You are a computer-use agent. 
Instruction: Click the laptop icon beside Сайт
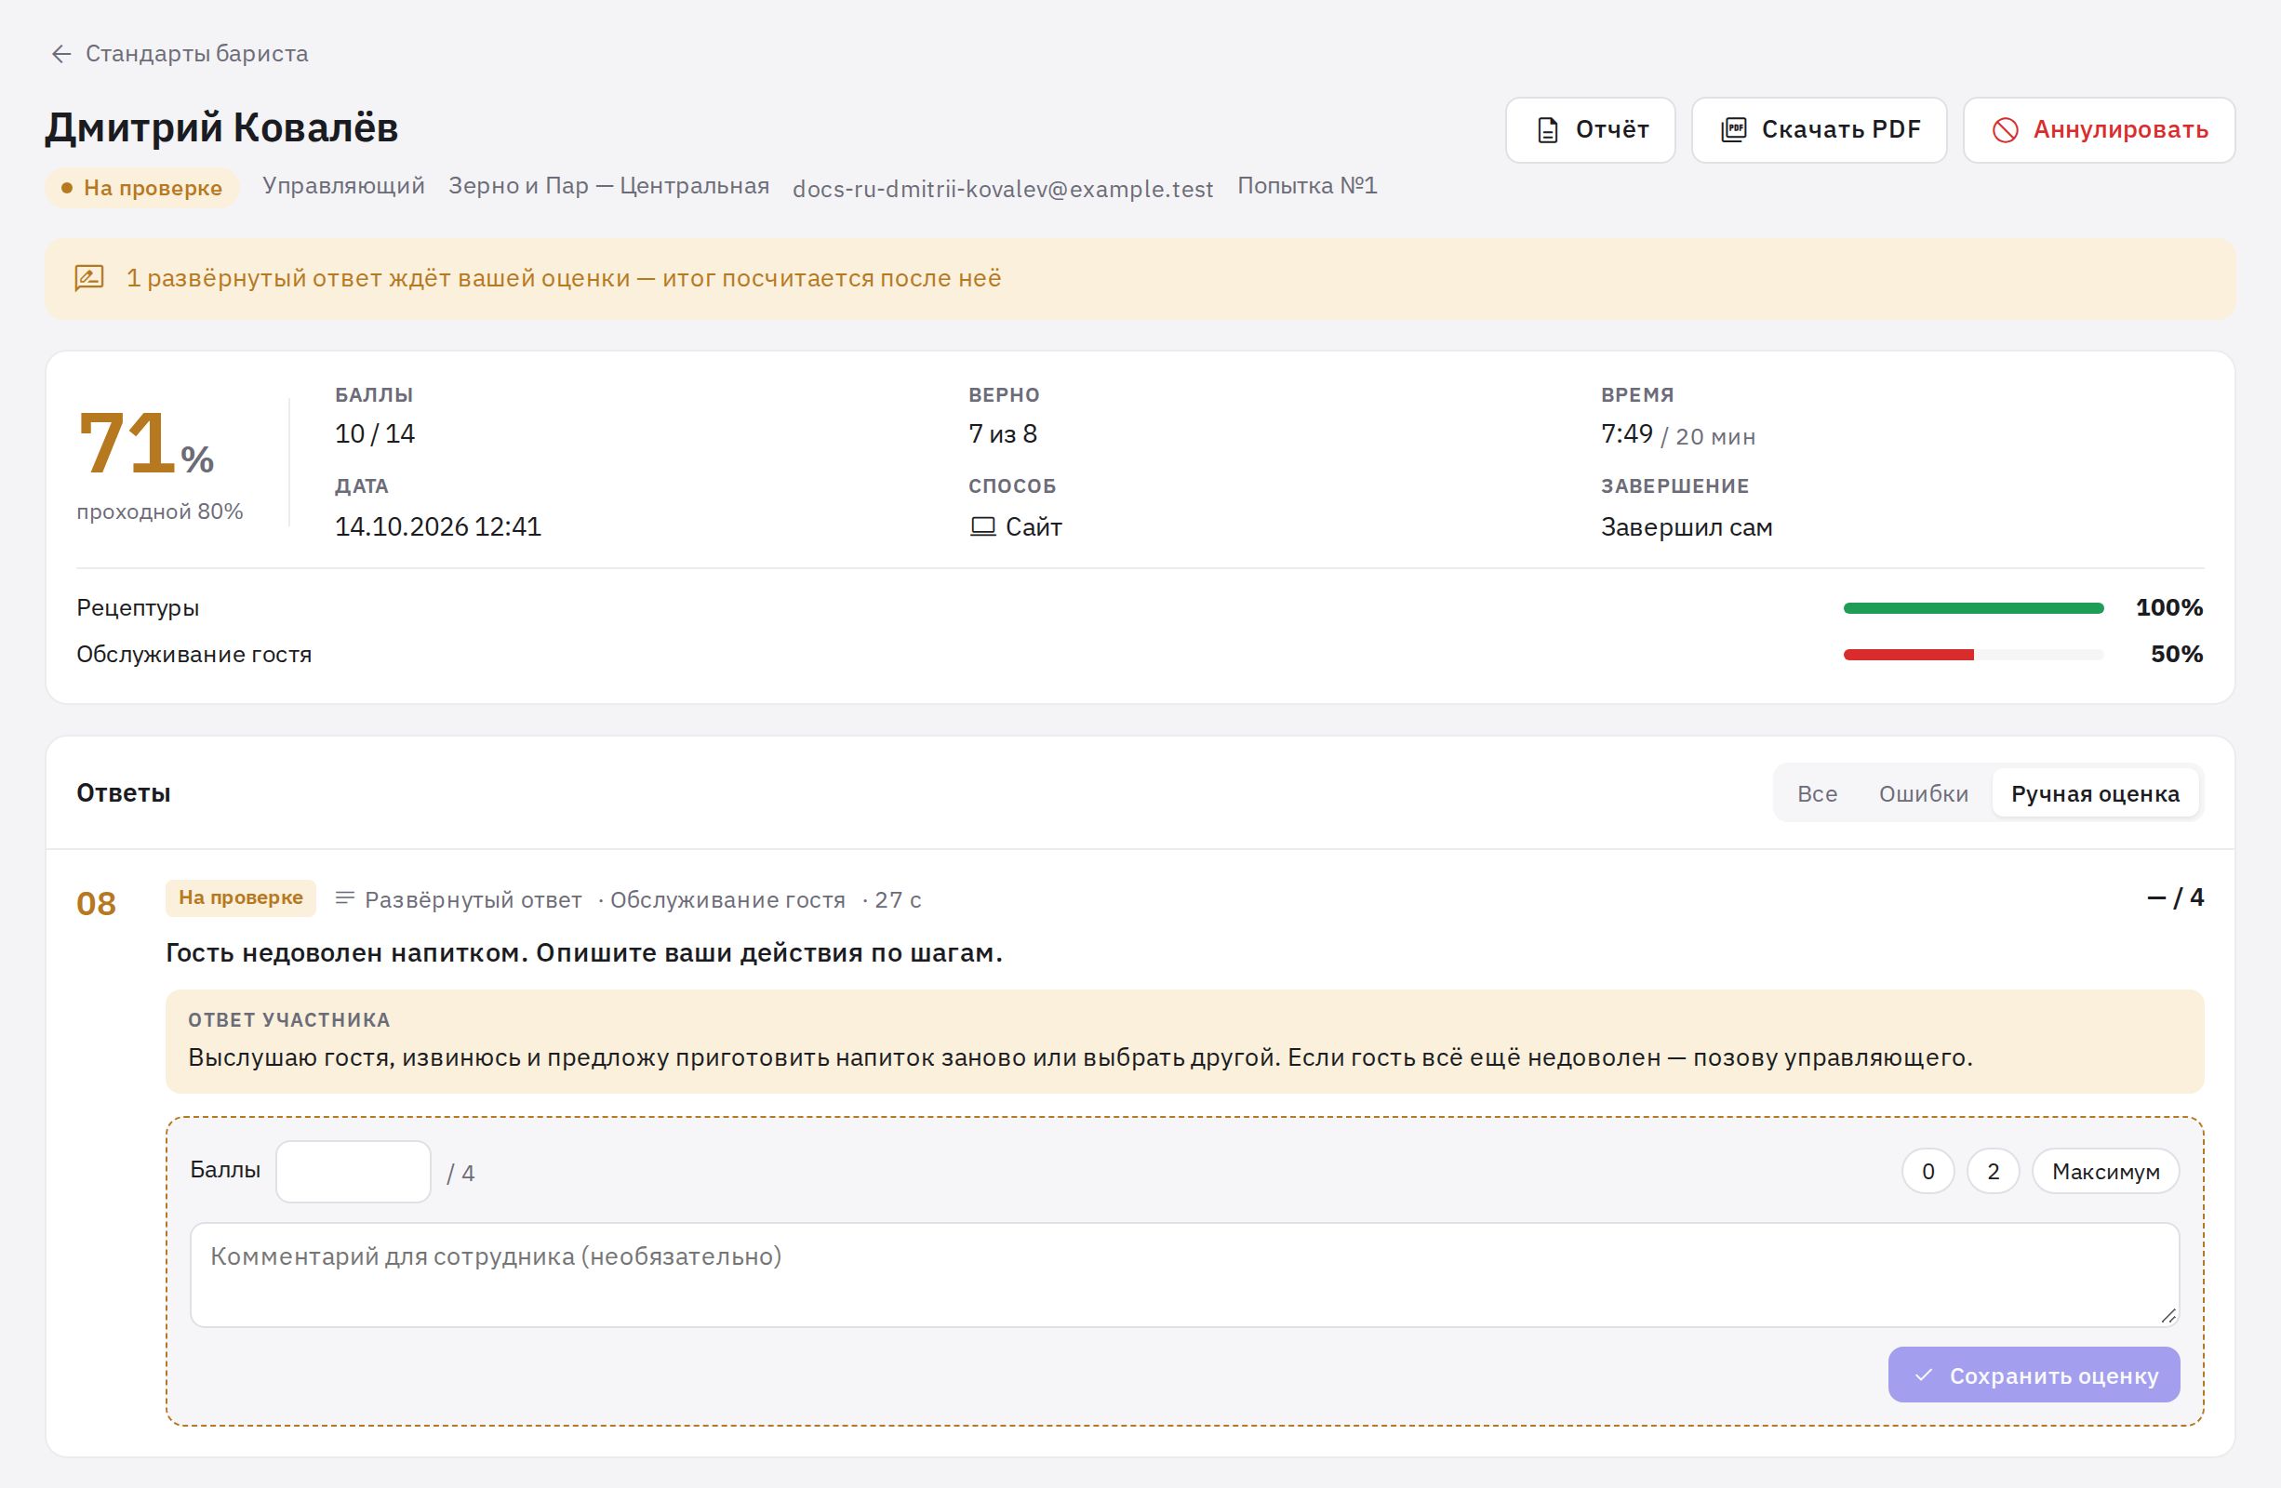coord(982,527)
